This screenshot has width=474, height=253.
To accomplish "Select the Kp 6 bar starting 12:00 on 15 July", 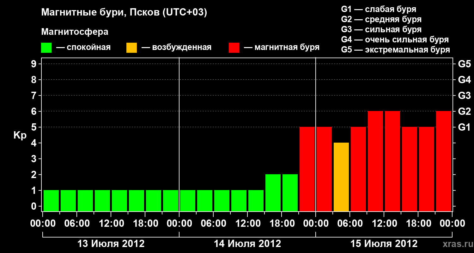I will point(392,161).
